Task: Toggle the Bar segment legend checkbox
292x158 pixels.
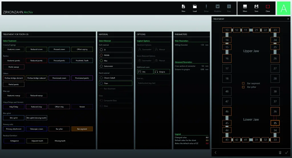Action: pyautogui.click(x=243, y=83)
